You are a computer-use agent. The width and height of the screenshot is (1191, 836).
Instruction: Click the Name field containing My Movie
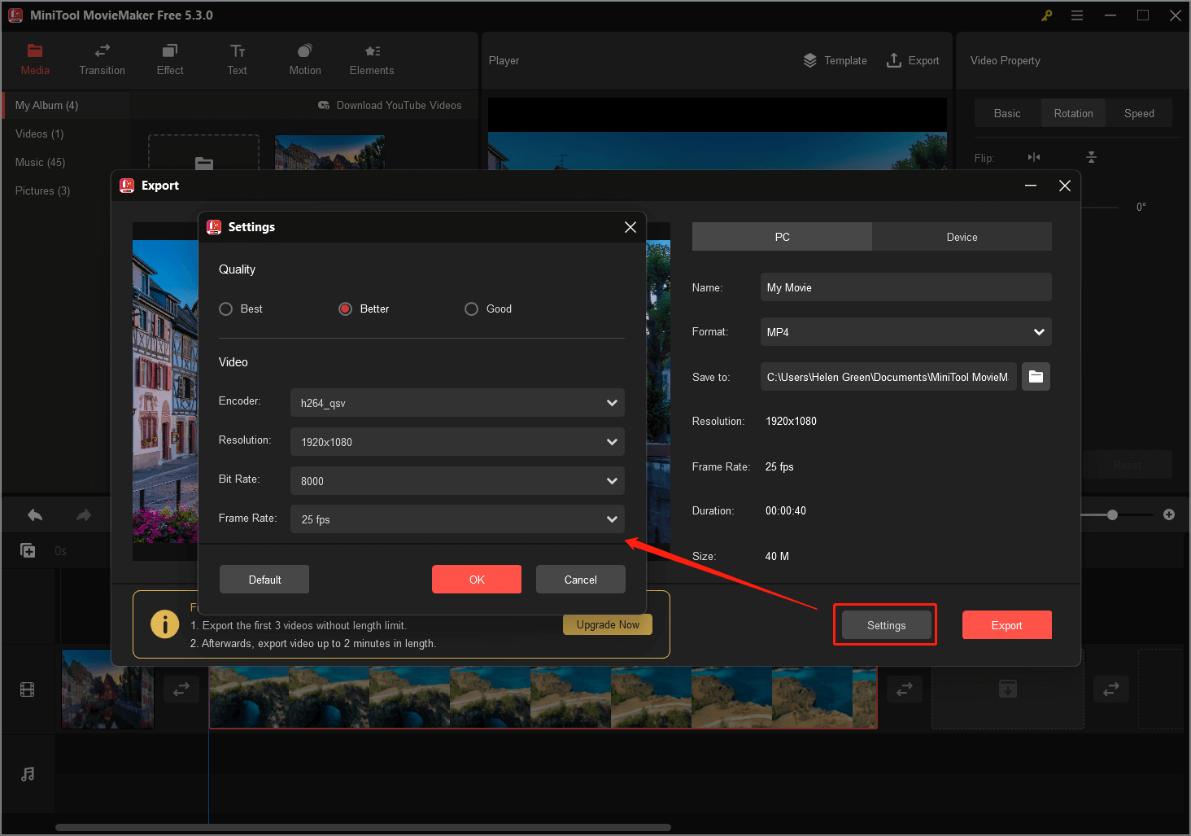click(905, 287)
